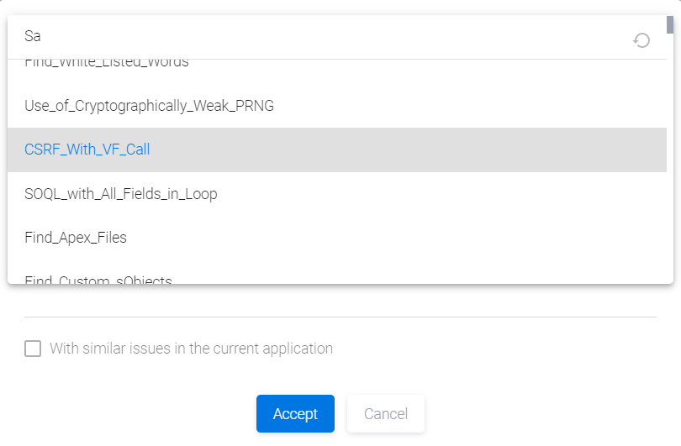Choose the partially visible Find_Custom_sObjects item
Screen dimensions: 681x446
(x=98, y=279)
